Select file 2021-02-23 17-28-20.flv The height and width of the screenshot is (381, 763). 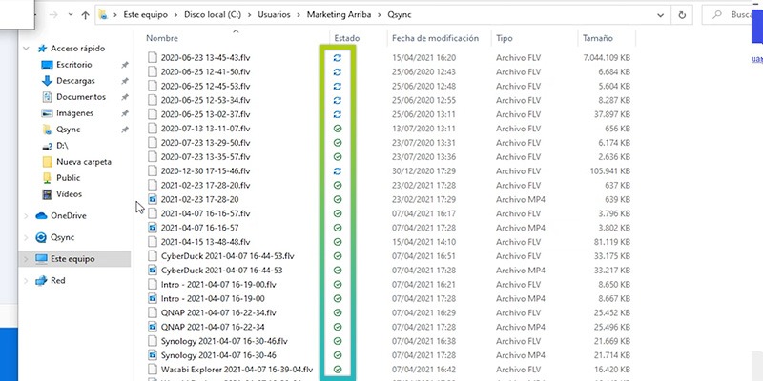click(x=205, y=185)
